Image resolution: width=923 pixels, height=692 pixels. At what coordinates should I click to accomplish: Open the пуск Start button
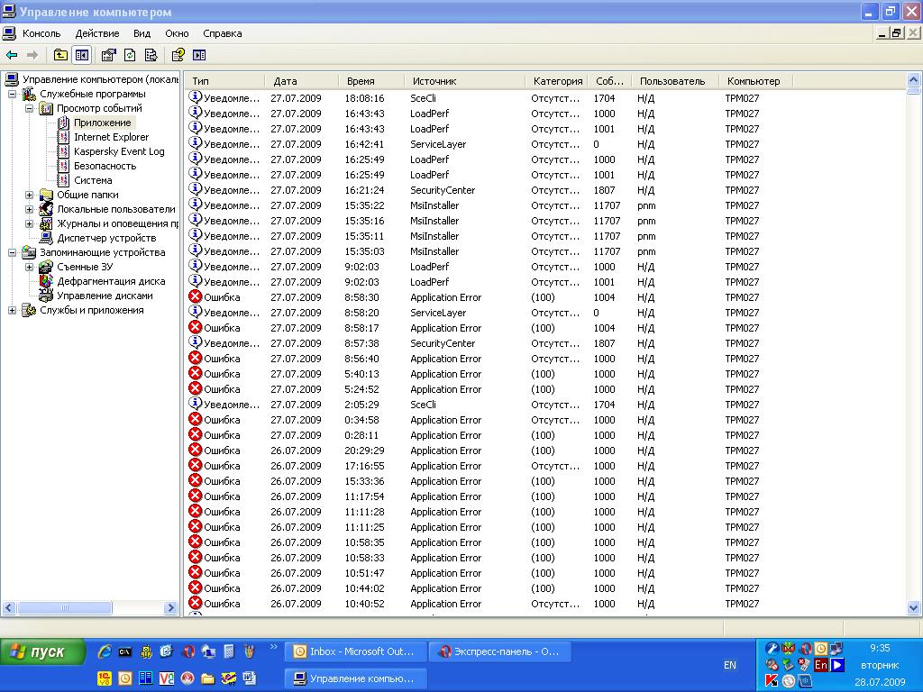click(41, 651)
